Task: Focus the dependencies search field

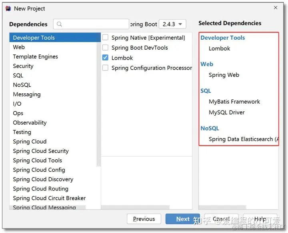Action: click(91, 24)
